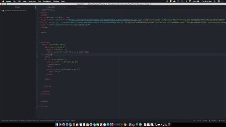Open the Bluetooth menu bar icon
This screenshot has width=226, height=127.
coord(186,1)
